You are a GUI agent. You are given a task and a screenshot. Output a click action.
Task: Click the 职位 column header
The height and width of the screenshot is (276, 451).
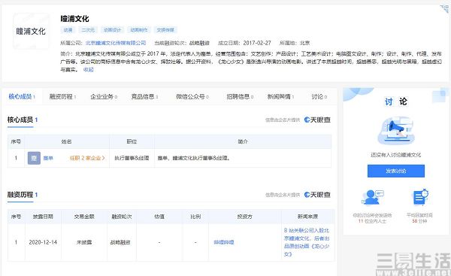click(132, 141)
